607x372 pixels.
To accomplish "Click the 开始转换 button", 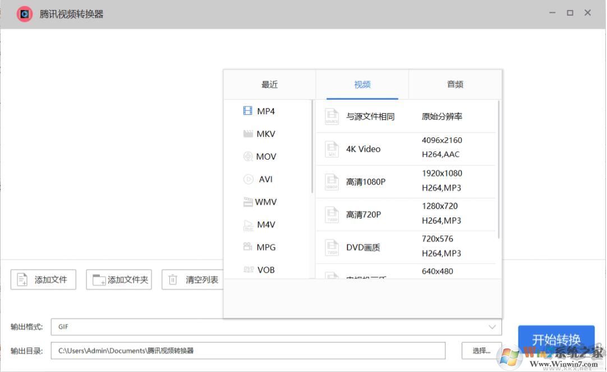I will tap(556, 339).
